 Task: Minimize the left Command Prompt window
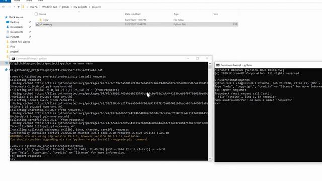(x=188, y=59)
